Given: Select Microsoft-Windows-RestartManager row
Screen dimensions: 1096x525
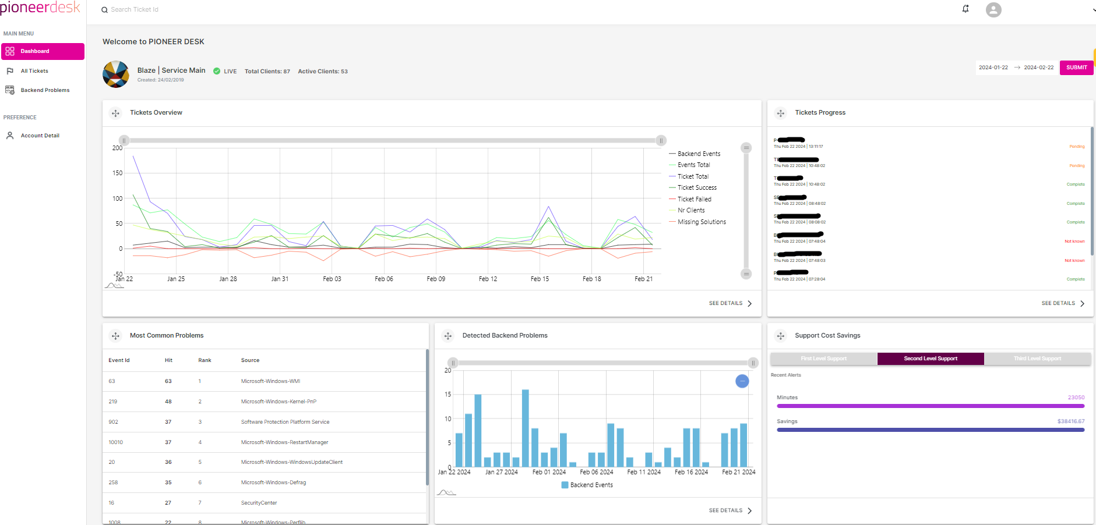Looking at the screenshot, I should click(x=264, y=442).
